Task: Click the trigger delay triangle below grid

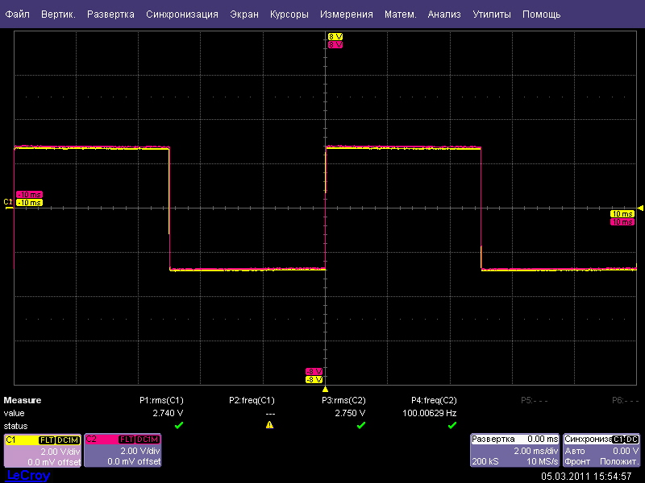Action: click(x=324, y=388)
